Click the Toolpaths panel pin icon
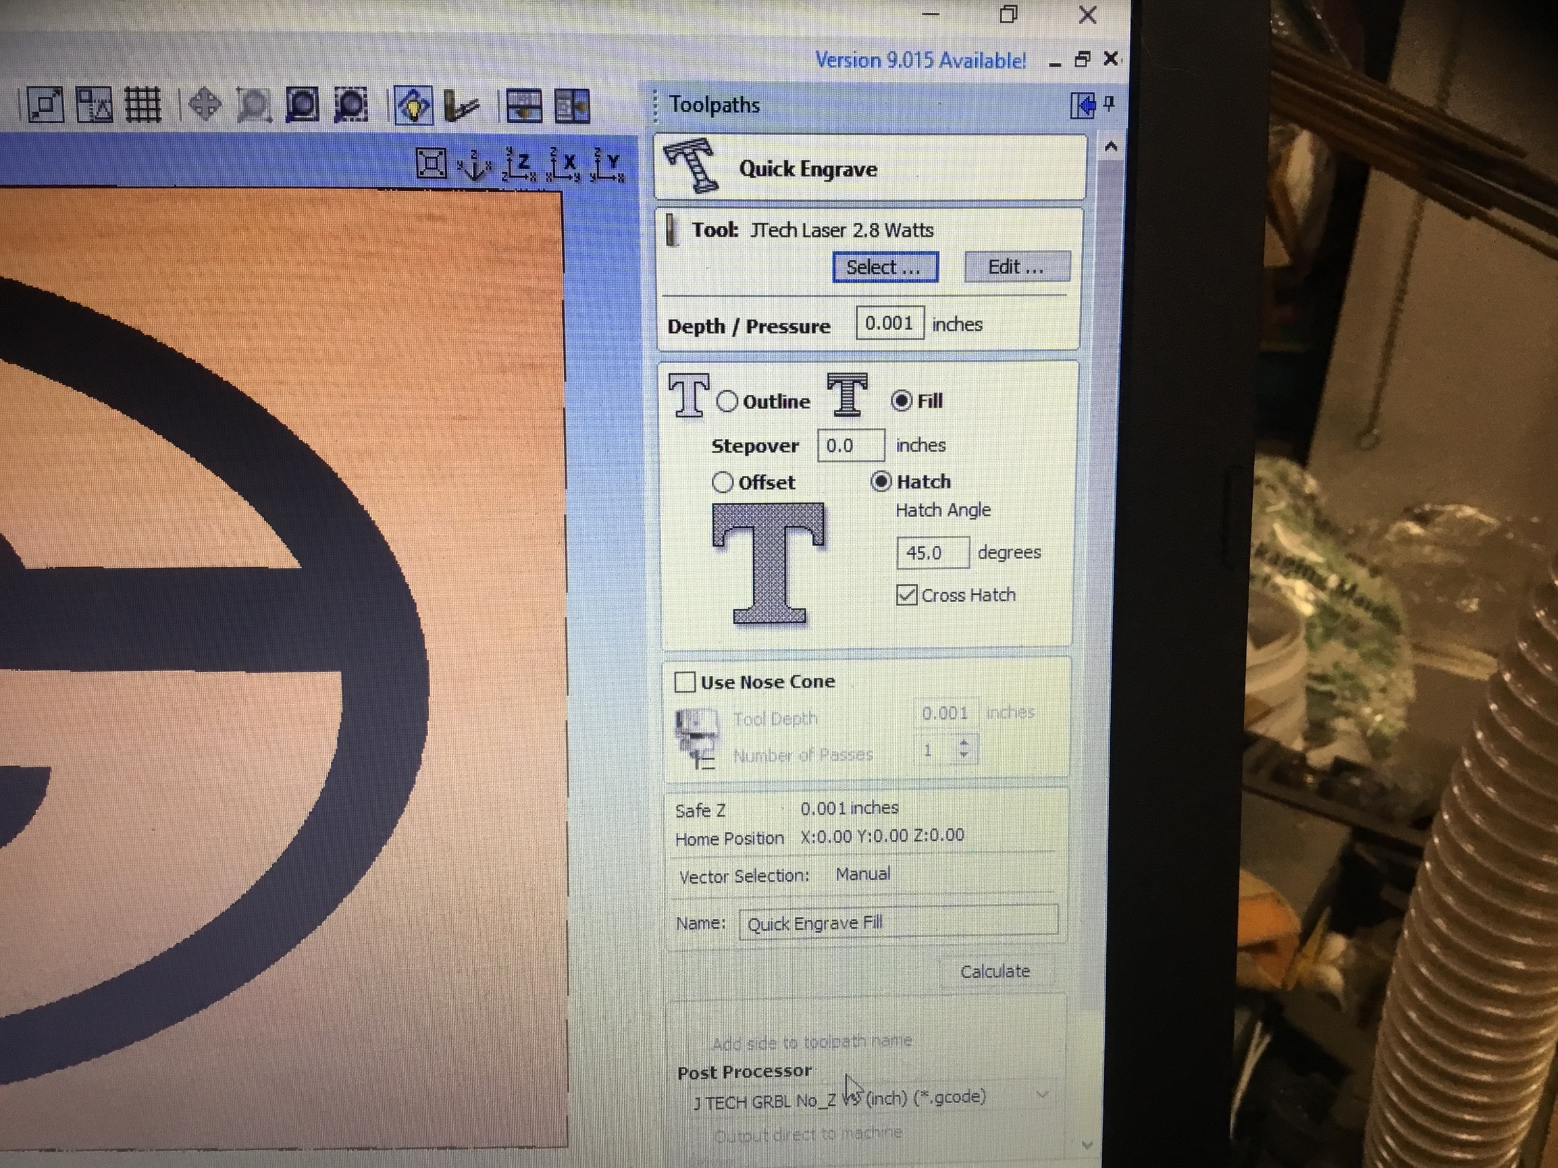 (x=1110, y=104)
